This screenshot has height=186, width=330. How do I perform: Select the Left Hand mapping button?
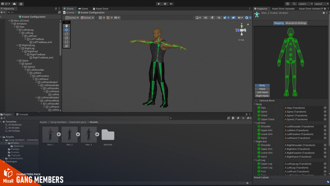pos(262,92)
